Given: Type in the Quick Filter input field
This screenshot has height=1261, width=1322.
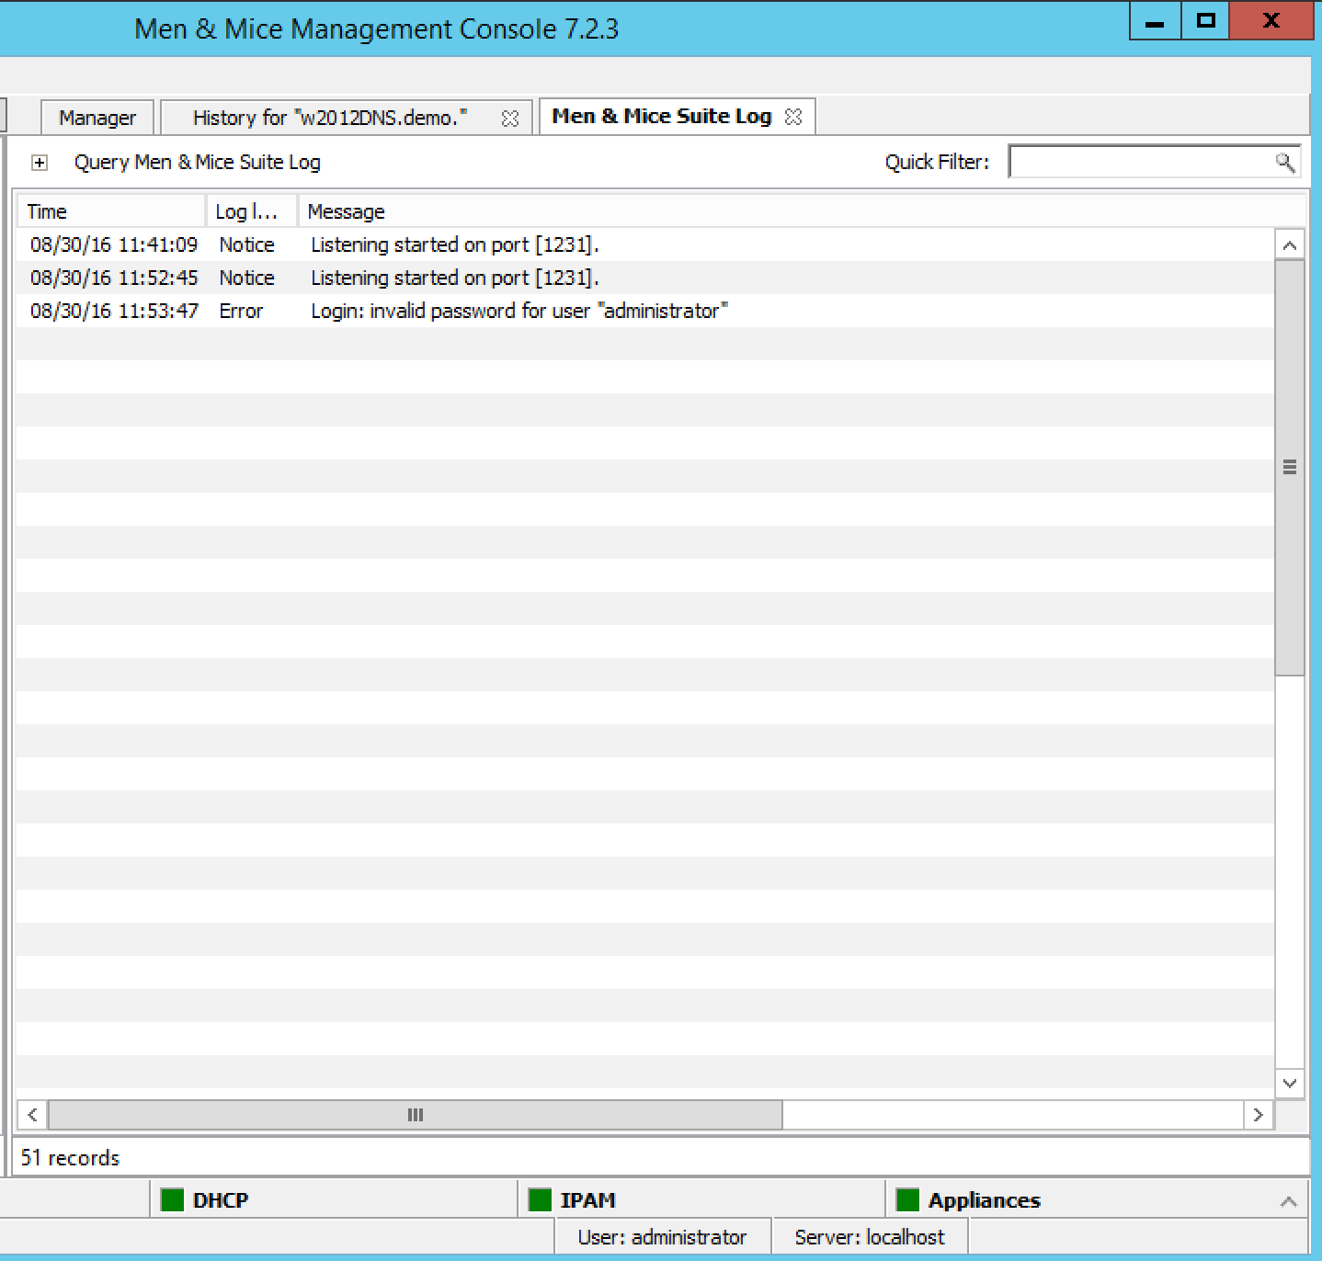Looking at the screenshot, I should coord(1140,163).
